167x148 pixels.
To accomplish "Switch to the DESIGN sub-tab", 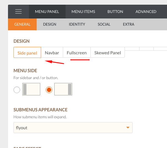I will [50, 24].
